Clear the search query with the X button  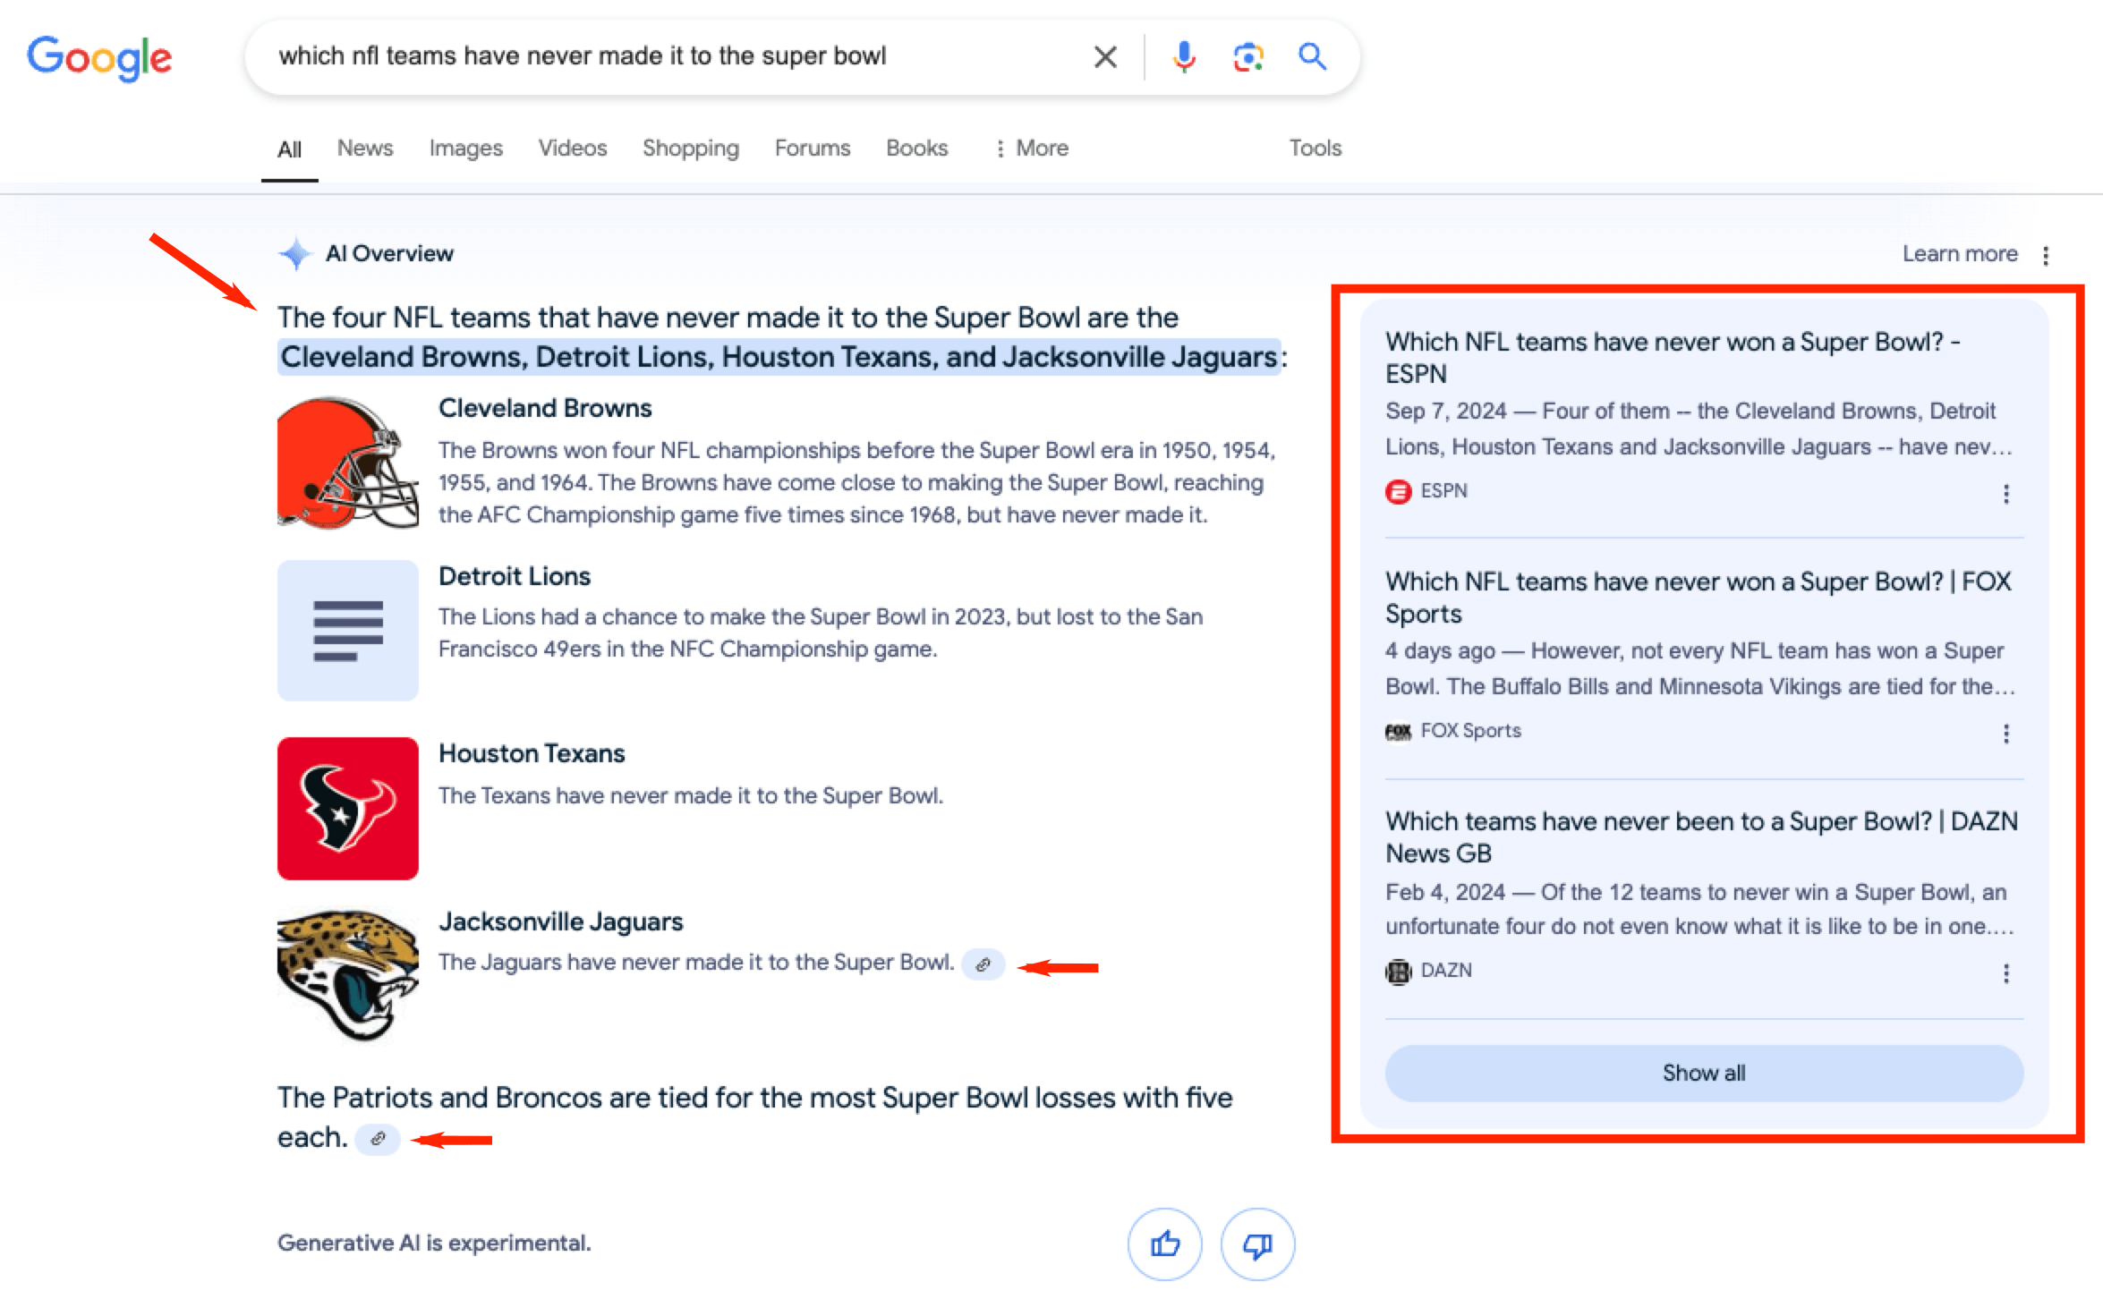[x=1104, y=56]
